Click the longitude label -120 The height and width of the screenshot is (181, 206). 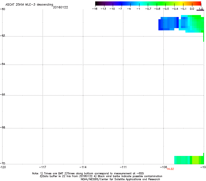click(x=3, y=167)
